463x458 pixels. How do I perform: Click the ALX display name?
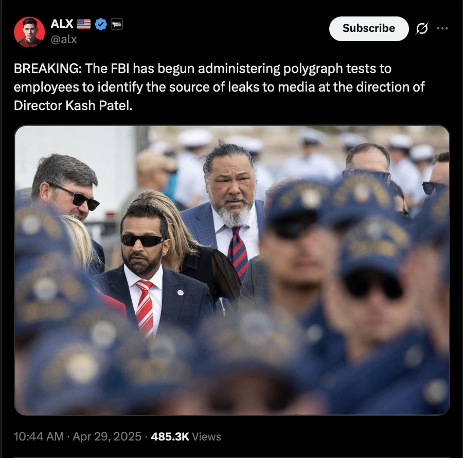pyautogui.click(x=62, y=24)
